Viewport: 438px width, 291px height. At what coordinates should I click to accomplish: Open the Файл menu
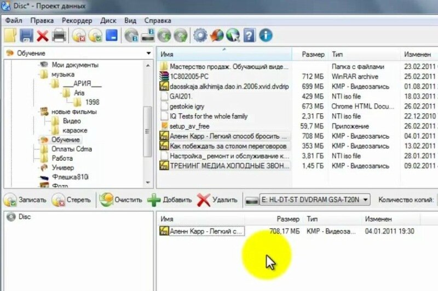coord(14,21)
